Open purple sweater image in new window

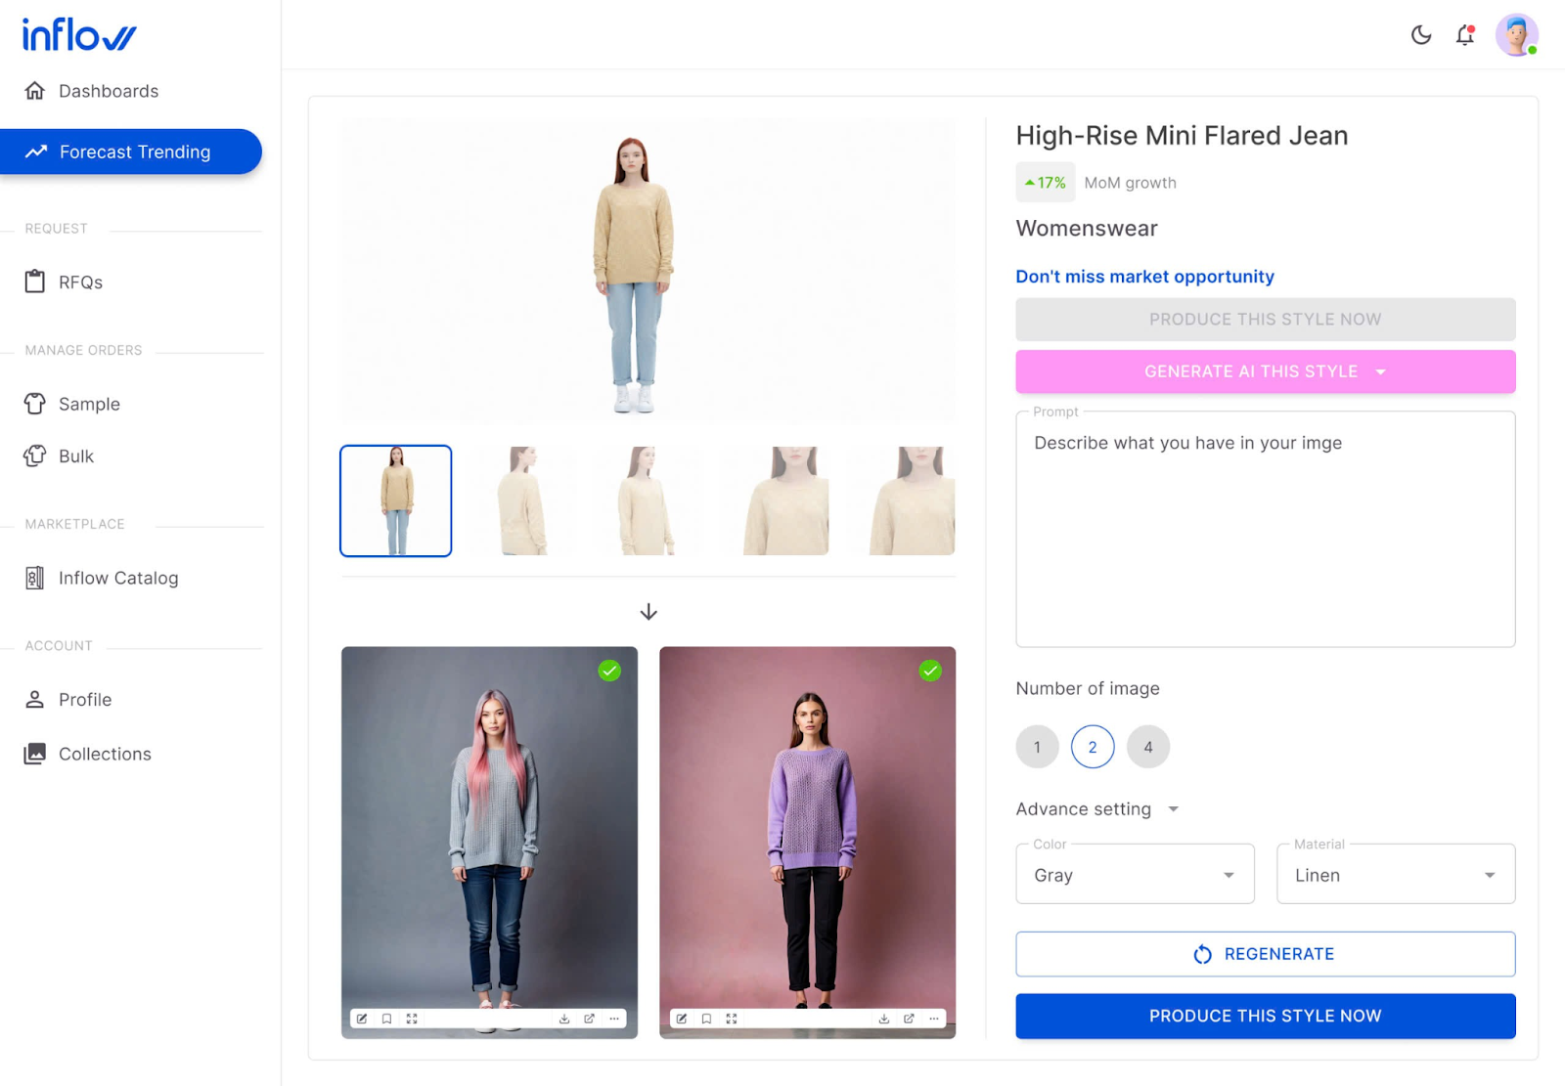(x=910, y=1019)
